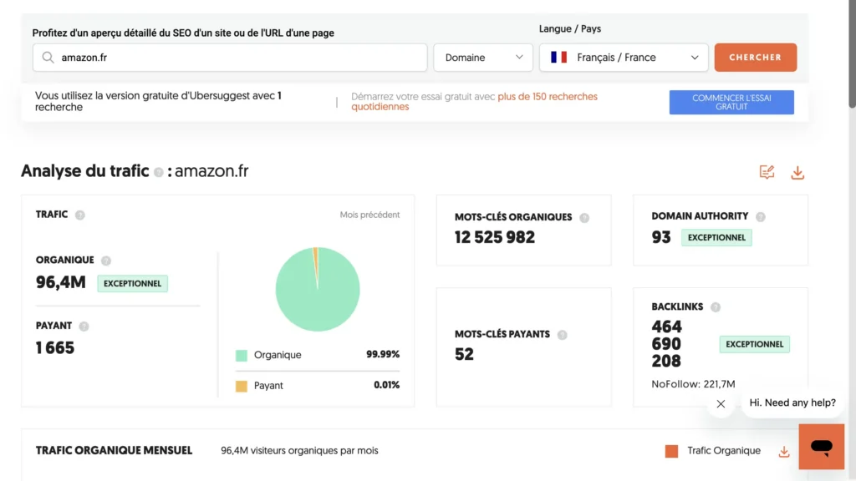This screenshot has width=856, height=481.
Task: Click the edit report icon above the traffic panel
Action: coord(767,172)
